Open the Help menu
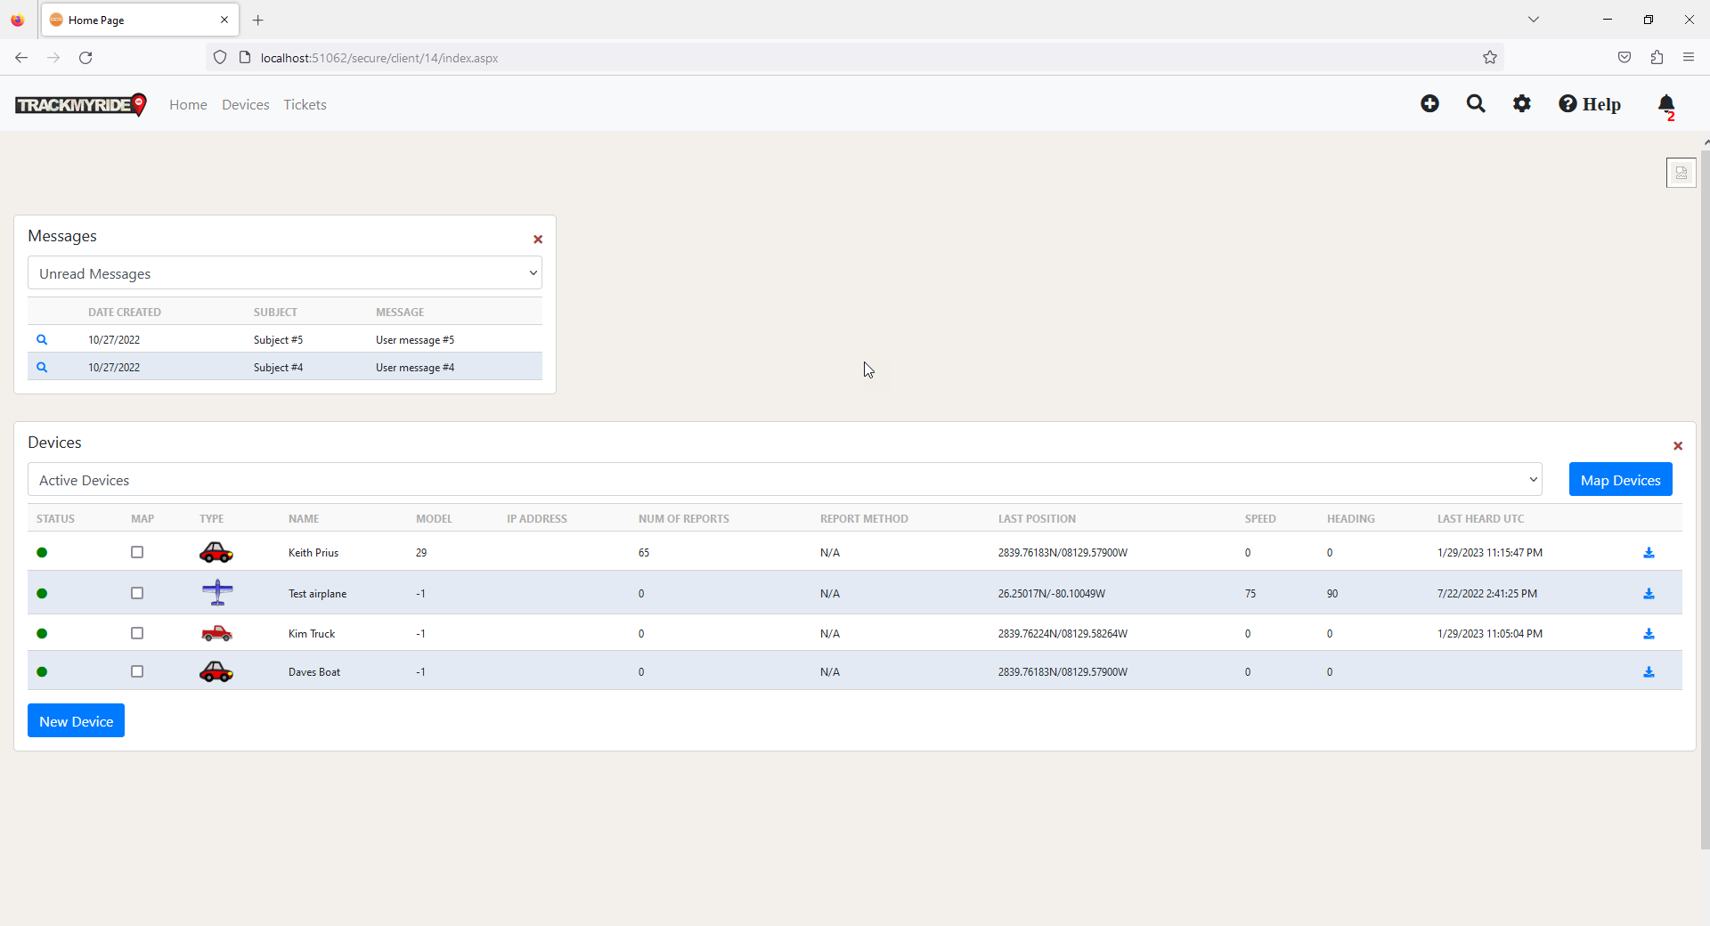1710x926 pixels. [1590, 104]
